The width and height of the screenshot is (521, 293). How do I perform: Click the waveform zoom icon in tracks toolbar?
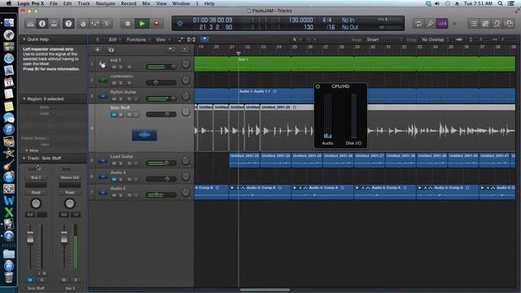click(459, 40)
